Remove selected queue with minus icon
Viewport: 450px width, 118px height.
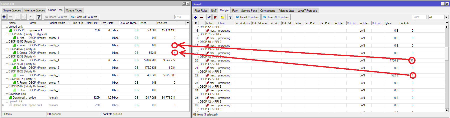10,17
